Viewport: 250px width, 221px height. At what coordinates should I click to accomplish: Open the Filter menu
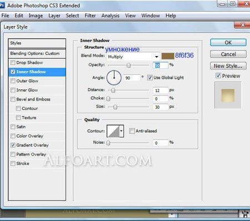tap(90, 16)
